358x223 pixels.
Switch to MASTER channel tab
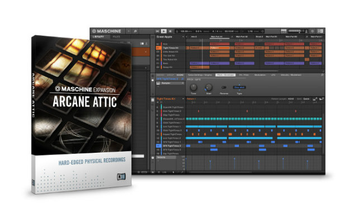(x=160, y=75)
